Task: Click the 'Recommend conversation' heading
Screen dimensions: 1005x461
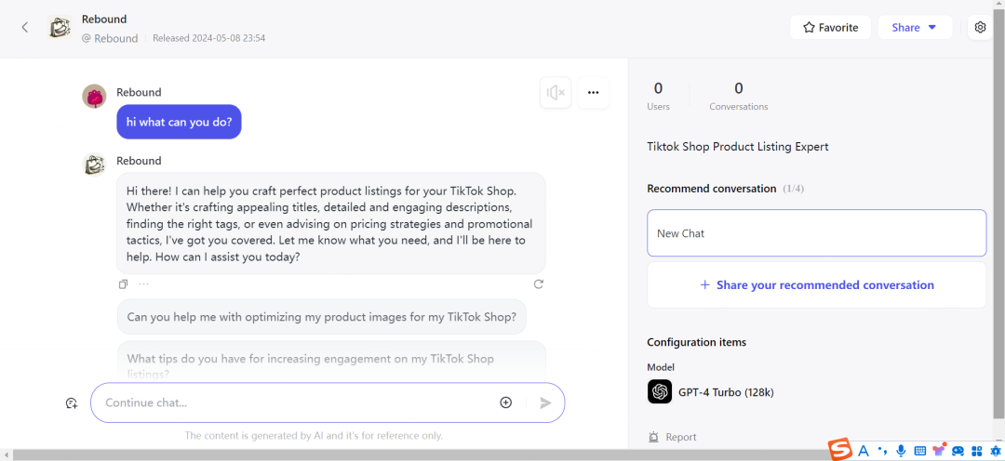Action: (712, 189)
